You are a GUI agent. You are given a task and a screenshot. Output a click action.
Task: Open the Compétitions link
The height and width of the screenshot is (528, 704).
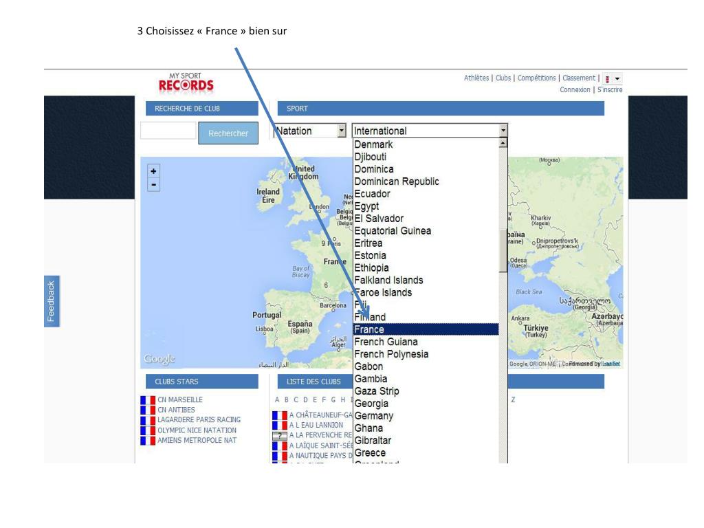536,78
